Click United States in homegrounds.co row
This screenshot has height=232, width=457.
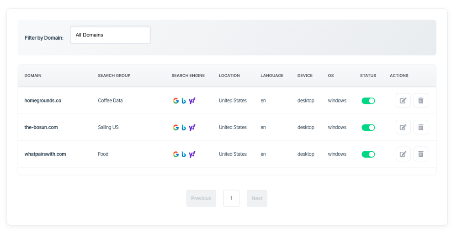coord(233,101)
